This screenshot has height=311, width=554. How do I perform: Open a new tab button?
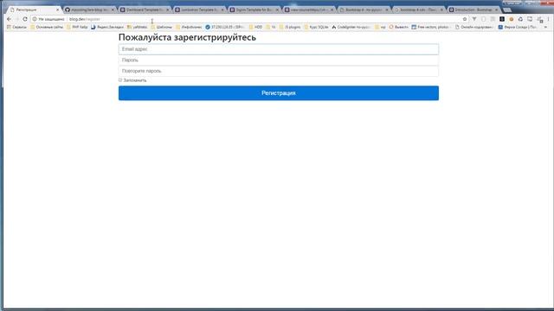point(507,10)
